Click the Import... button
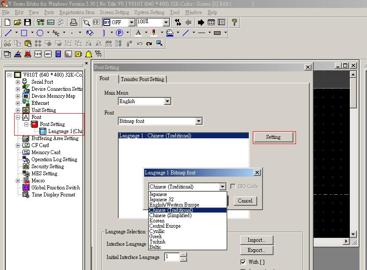Screen dimensions: 367x270 (x=256, y=240)
